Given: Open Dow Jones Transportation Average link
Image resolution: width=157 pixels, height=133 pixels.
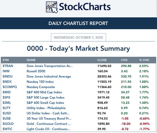Looking at the screenshot, I should click(50, 66).
